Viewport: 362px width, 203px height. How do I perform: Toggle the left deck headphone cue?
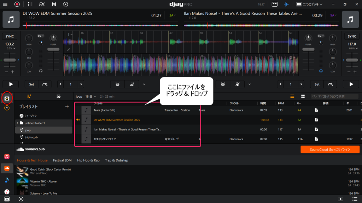(x=41, y=70)
